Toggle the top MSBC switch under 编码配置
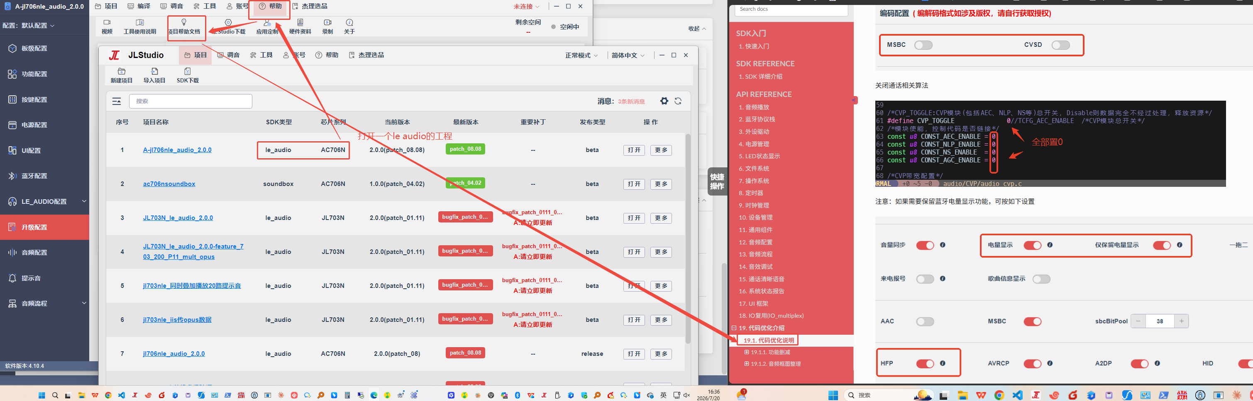Screen dimensions: 1253x401 click(x=923, y=45)
